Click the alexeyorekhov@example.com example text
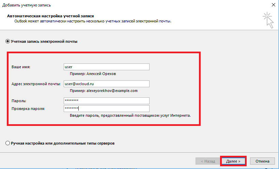279x169 pixels. pos(104,91)
